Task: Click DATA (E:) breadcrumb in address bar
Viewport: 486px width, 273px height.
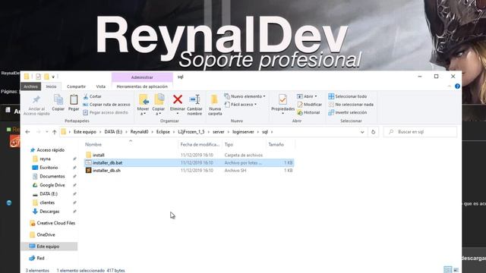Action: pos(113,132)
